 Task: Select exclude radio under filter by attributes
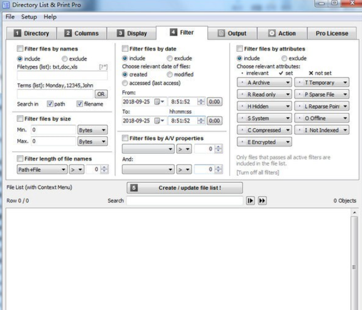284,59
